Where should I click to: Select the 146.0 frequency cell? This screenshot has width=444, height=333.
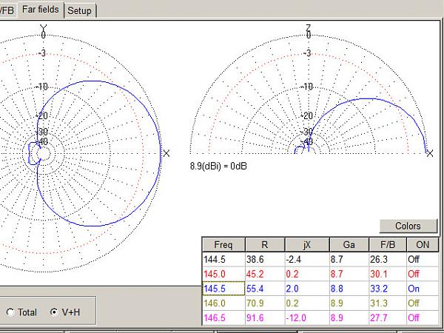coord(223,303)
